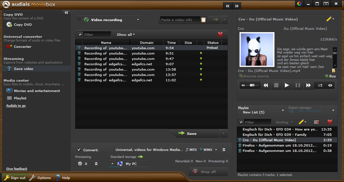Open Playlist in Media center
344x182 pixels.
point(16,98)
